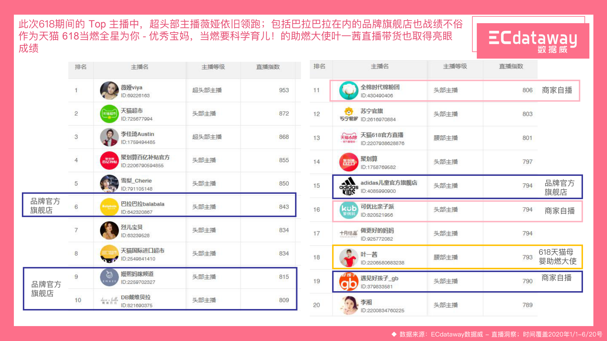This screenshot has height=341, width=607.
Task: Click the ECdataway 数据威 logo
Action: pos(533,41)
